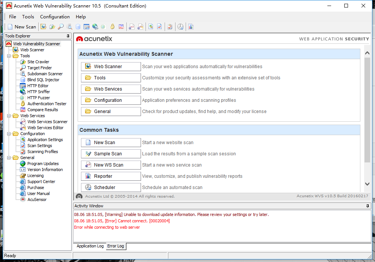Select User Manual in the tree
The height and width of the screenshot is (262, 375).
click(x=39, y=194)
